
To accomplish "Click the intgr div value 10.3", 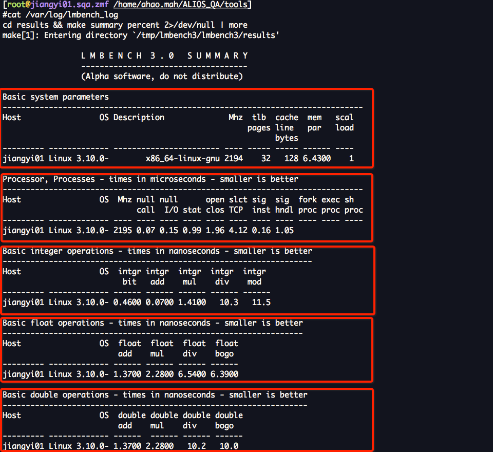I will [x=229, y=303].
